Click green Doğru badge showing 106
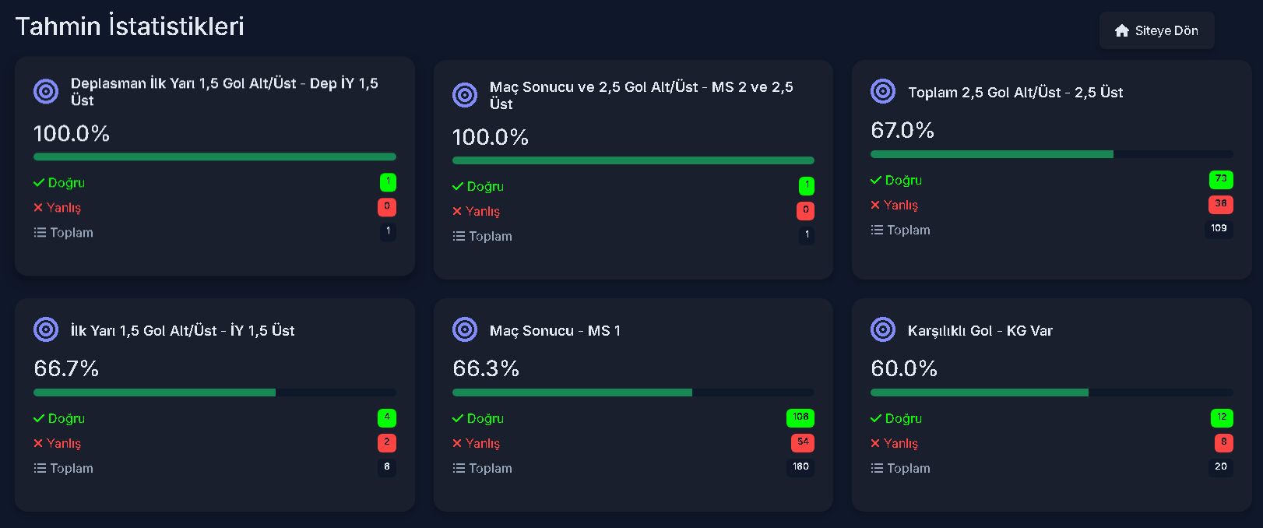Image resolution: width=1263 pixels, height=528 pixels. click(800, 417)
